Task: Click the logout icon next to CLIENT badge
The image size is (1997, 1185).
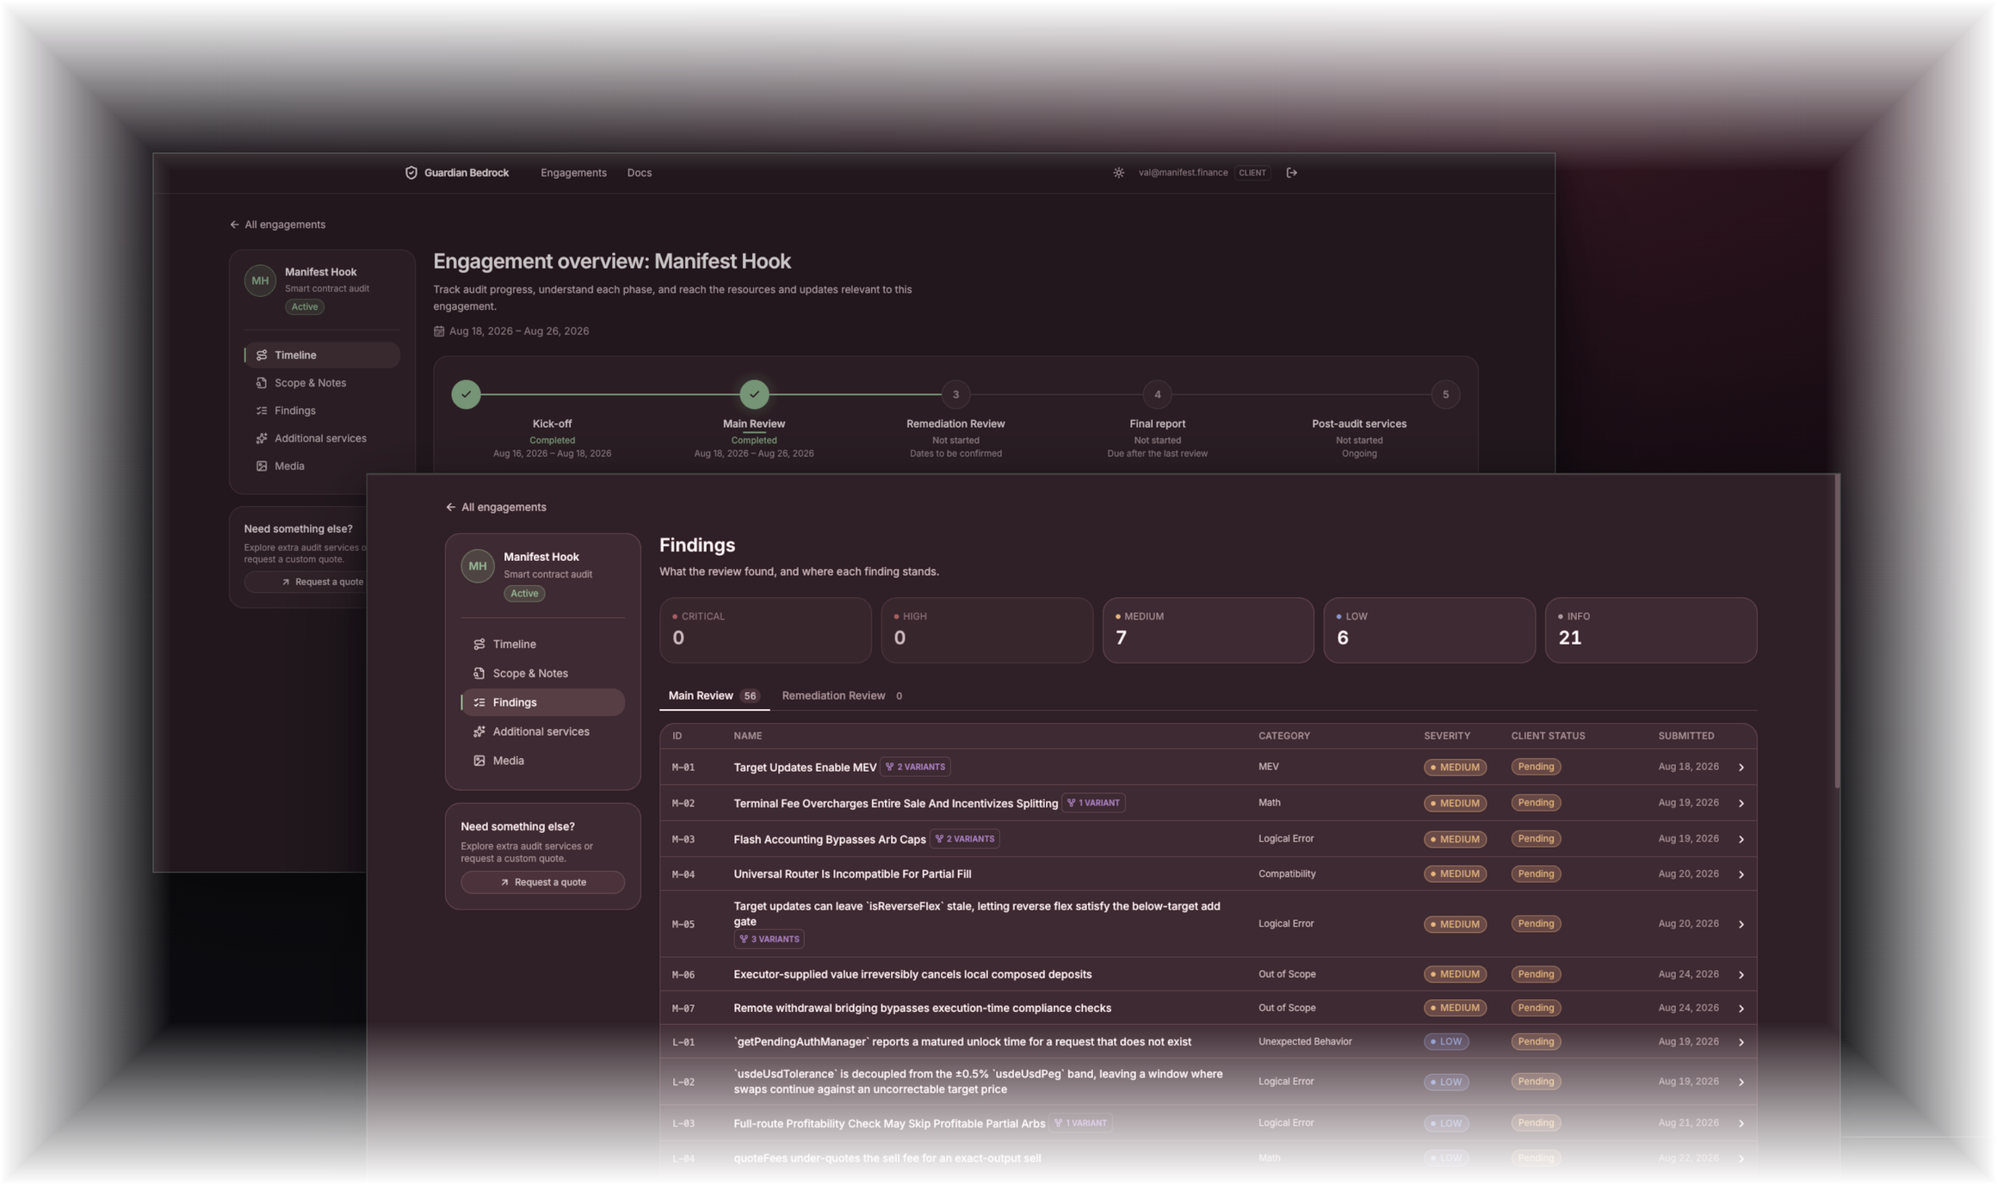Action: click(1291, 173)
